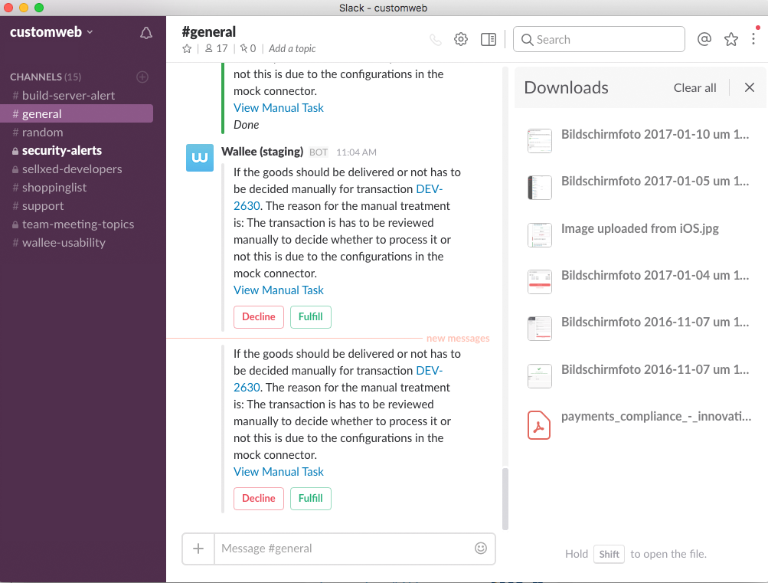Screen dimensions: 768x583
Task: Open the mentions panel via @ icon
Action: pyautogui.click(x=704, y=38)
